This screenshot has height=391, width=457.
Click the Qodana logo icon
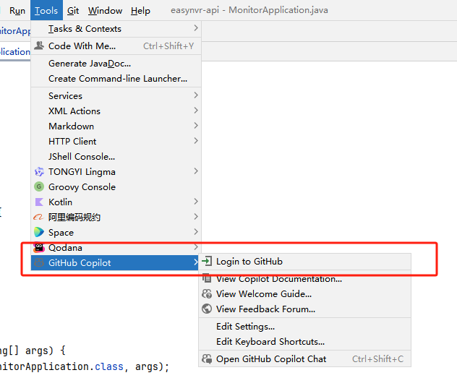coord(39,247)
